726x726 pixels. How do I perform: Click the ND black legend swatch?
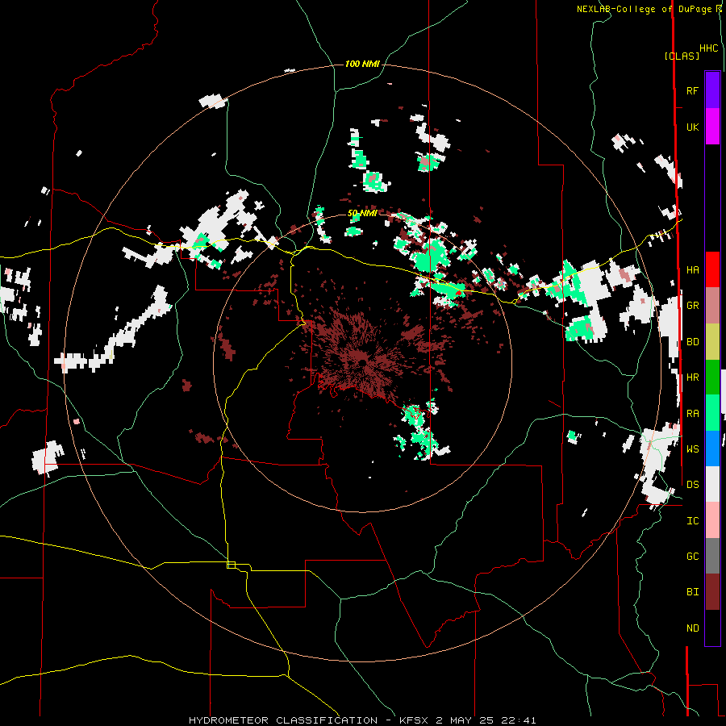(712, 628)
